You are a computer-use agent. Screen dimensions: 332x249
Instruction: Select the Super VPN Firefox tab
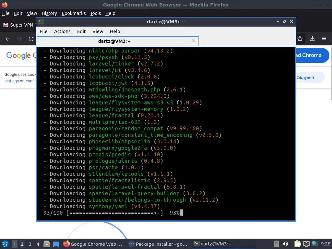point(19,25)
